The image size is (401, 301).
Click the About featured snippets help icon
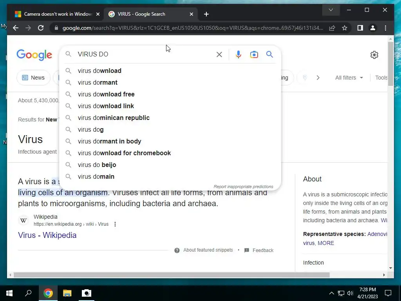pyautogui.click(x=177, y=250)
